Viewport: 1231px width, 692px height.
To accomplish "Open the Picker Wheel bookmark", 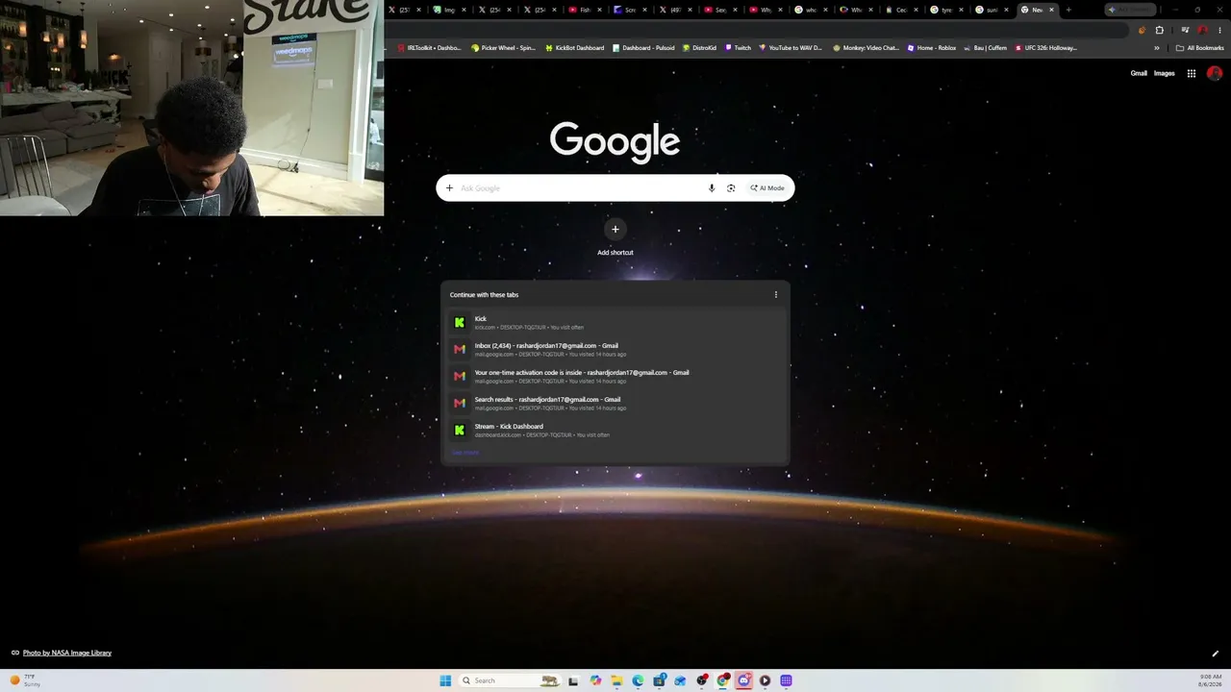I will [504, 48].
